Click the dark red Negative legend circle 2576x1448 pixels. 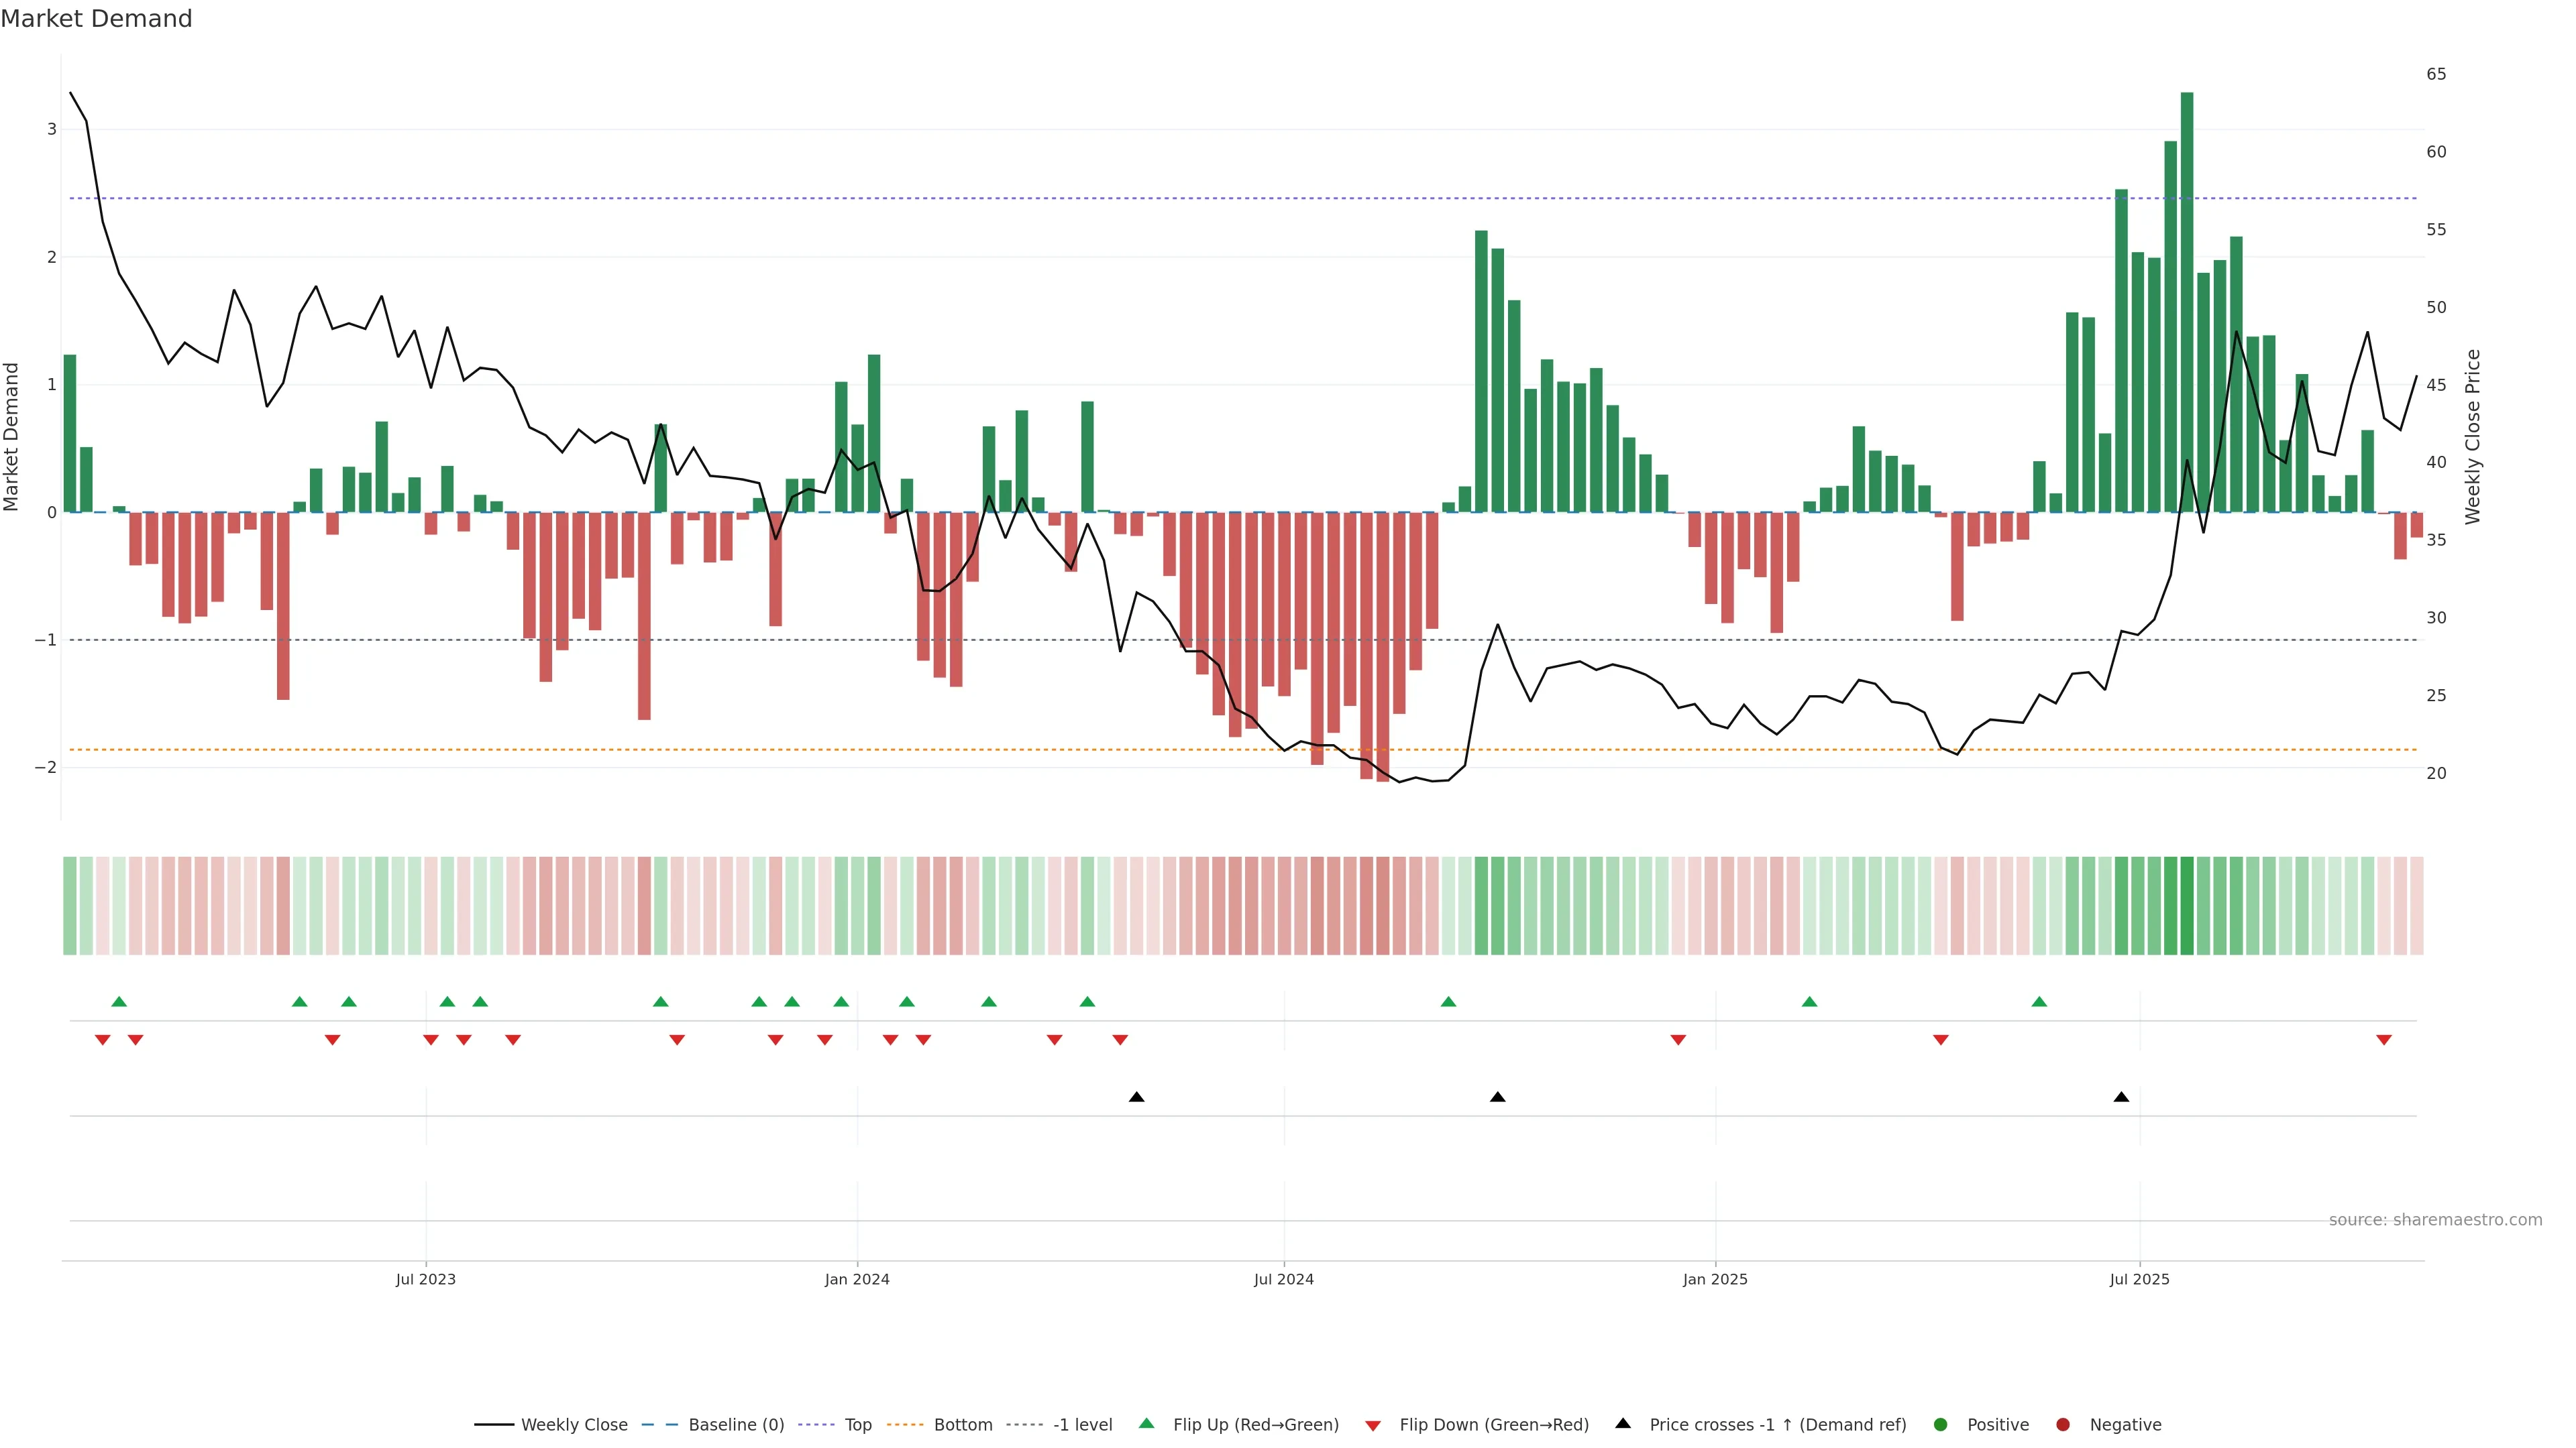pos(2063,1425)
